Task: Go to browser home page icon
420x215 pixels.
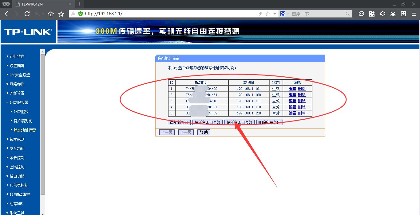Action: click(x=51, y=14)
